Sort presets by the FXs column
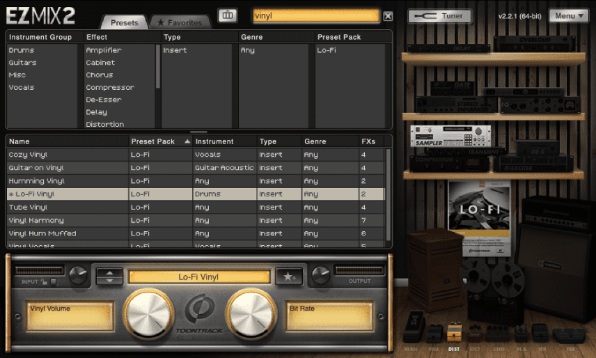596x358 pixels. (x=371, y=141)
